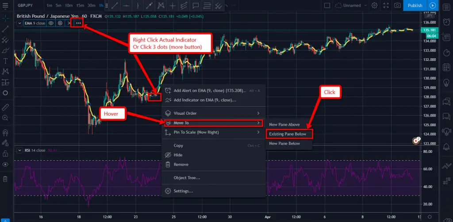The image size is (453, 222).
Task: Open the ideas lightbulb panel
Action: 446,83
